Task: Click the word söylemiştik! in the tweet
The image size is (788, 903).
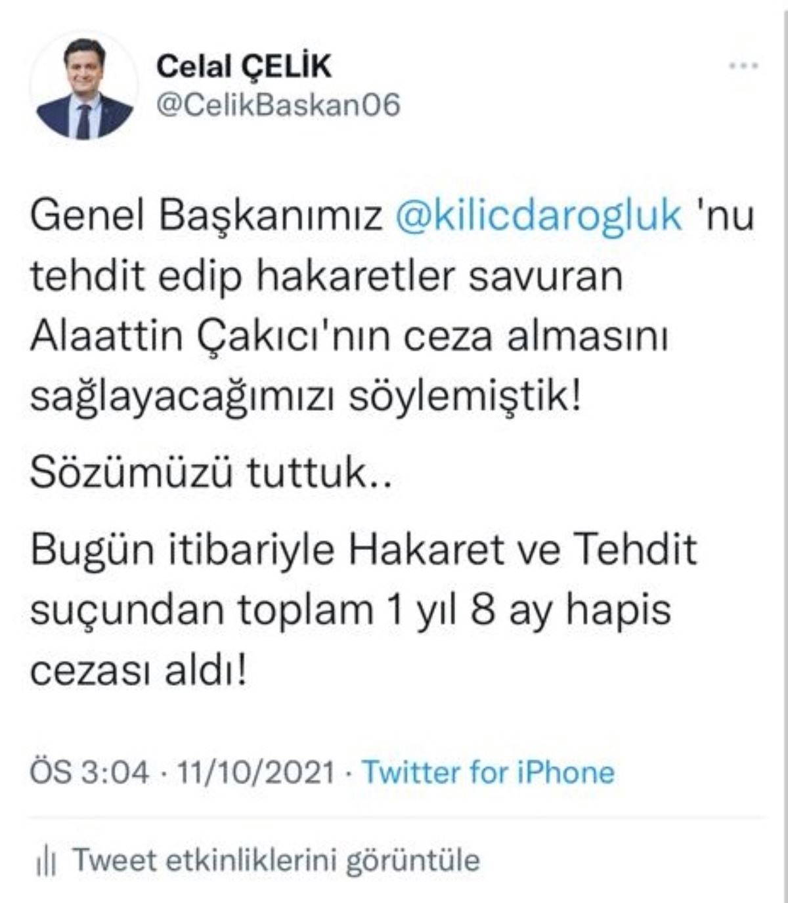Action: 465,396
